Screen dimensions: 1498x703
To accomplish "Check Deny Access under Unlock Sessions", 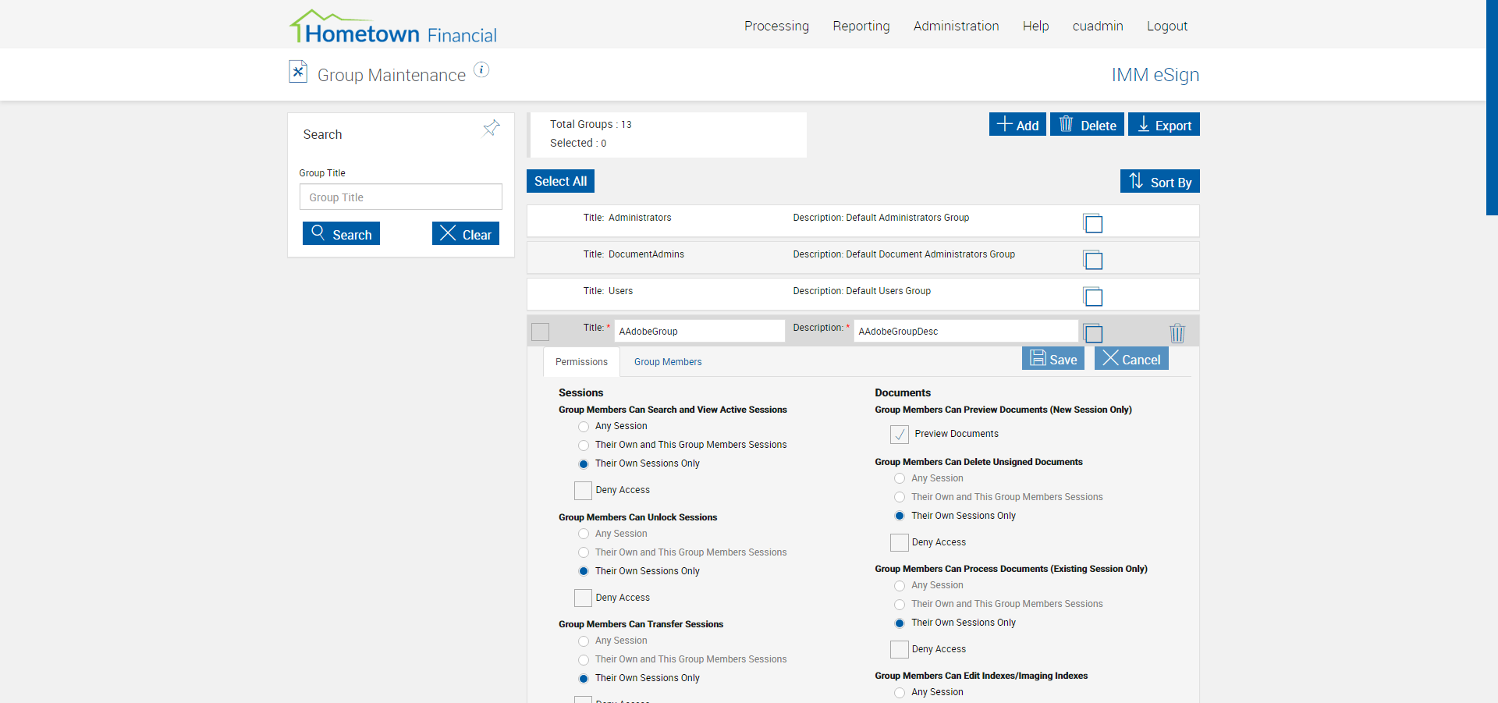I will [583, 598].
